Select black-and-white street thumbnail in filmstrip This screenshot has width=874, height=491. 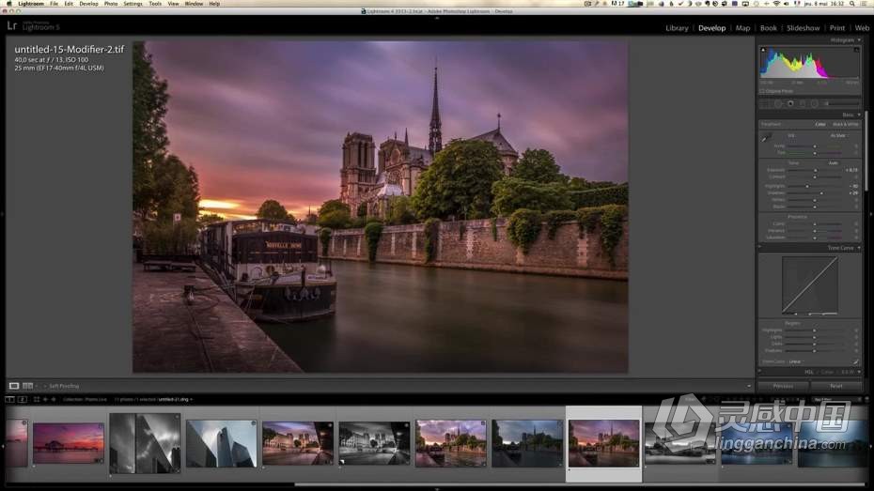click(374, 443)
